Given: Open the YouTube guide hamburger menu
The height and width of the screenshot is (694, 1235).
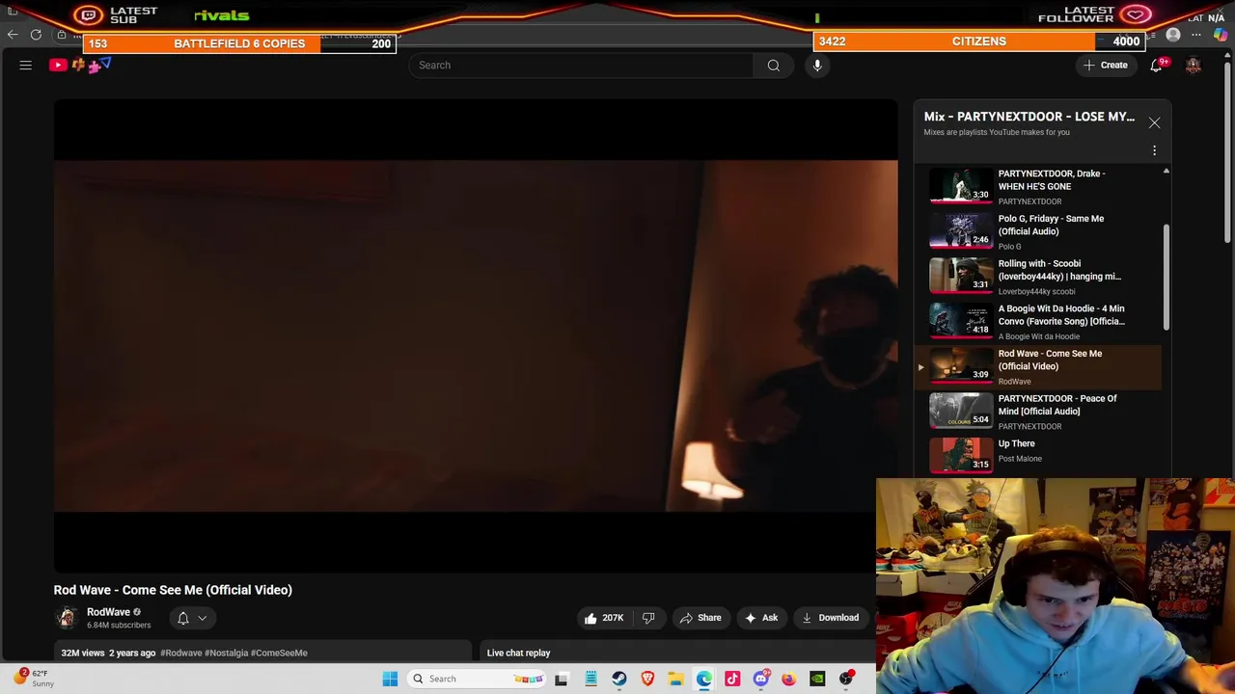Looking at the screenshot, I should click(26, 66).
